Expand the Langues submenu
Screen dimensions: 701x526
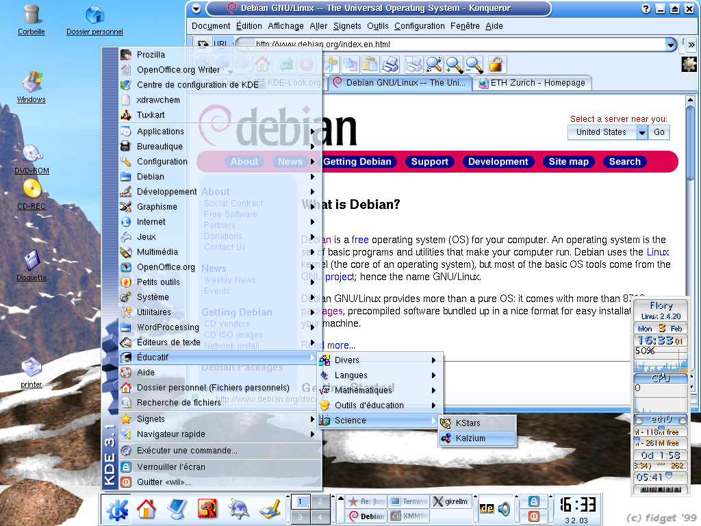pos(379,375)
